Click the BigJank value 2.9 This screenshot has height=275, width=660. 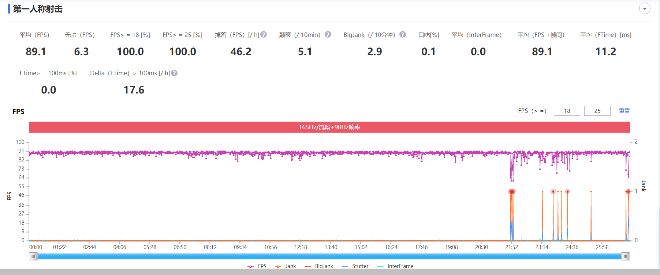point(374,51)
